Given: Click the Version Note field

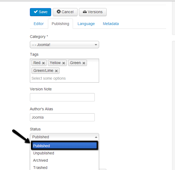Looking at the screenshot, I should pos(62,97).
